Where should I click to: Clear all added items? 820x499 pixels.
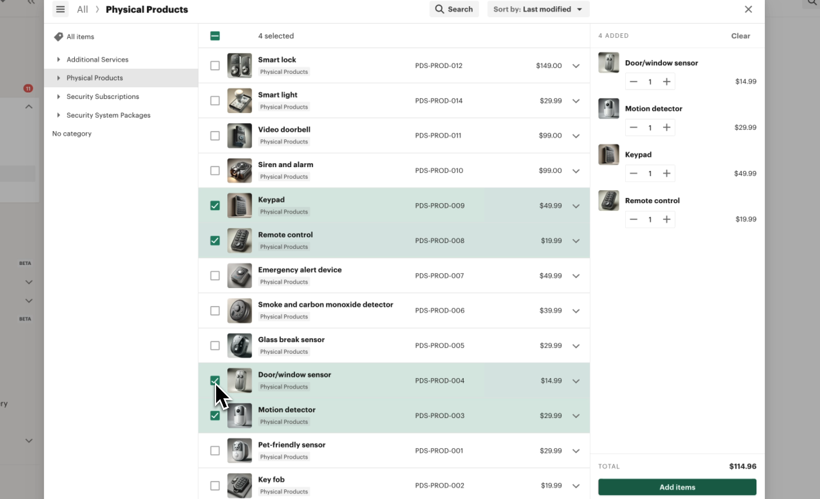[740, 36]
